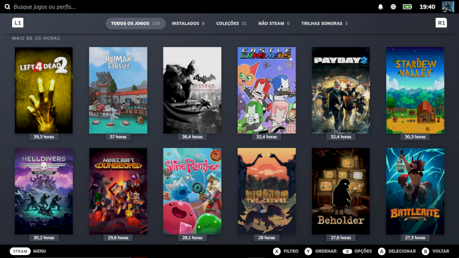Select the Payday 2 cover
This screenshot has width=459, height=258.
point(341,90)
